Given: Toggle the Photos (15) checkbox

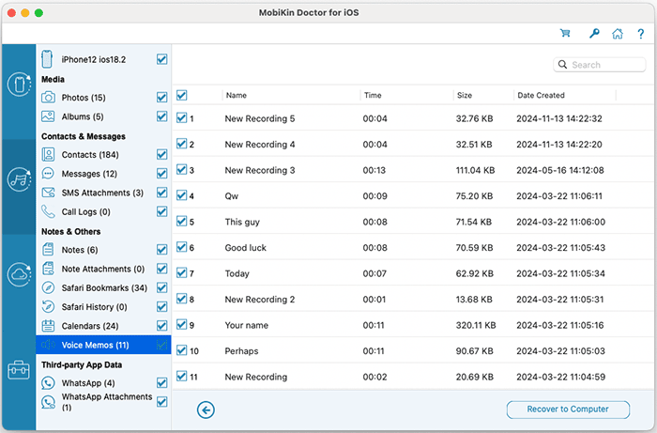Looking at the screenshot, I should coord(161,98).
